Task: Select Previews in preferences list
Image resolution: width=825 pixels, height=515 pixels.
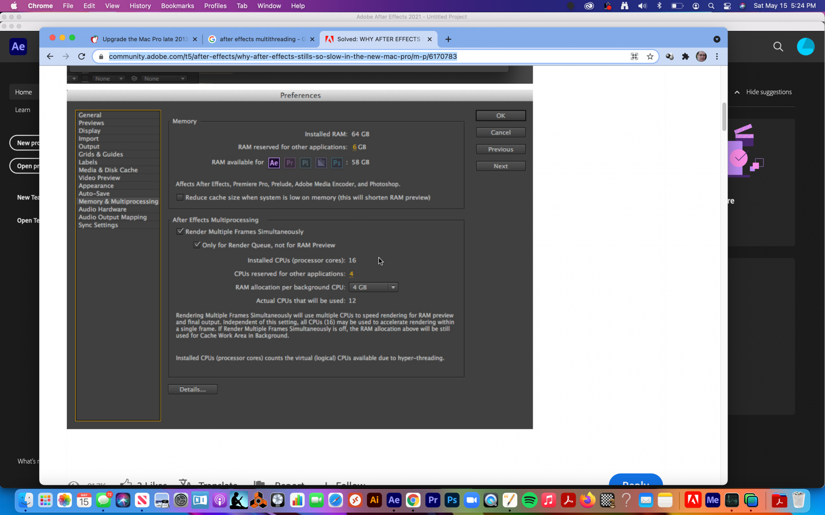Action: [118, 123]
